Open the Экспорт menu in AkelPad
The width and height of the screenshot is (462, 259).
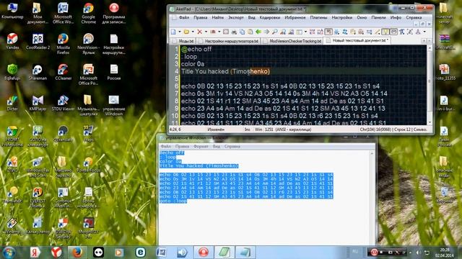click(x=236, y=17)
